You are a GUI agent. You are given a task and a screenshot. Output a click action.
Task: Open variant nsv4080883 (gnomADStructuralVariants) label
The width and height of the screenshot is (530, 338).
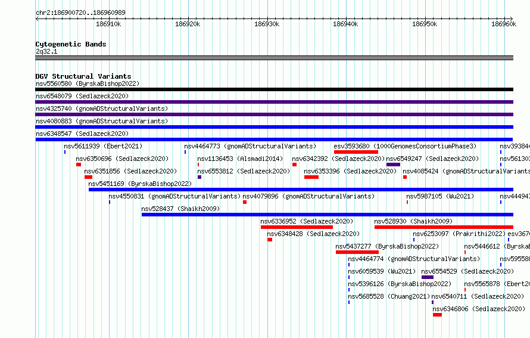tap(102, 121)
